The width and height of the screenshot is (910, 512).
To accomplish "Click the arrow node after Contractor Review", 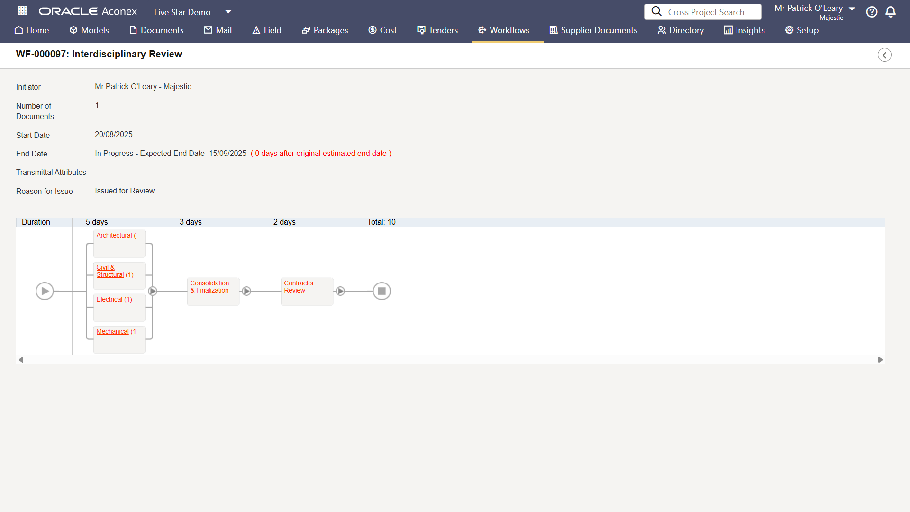I will (340, 291).
